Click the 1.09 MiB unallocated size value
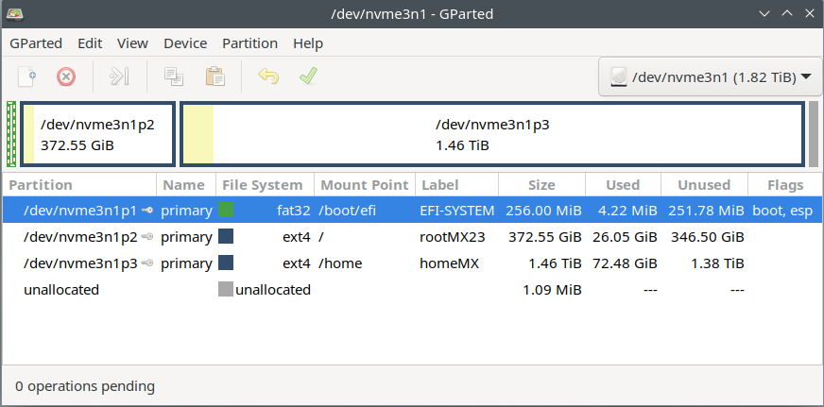Viewport: 824px width, 407px height. (x=552, y=289)
